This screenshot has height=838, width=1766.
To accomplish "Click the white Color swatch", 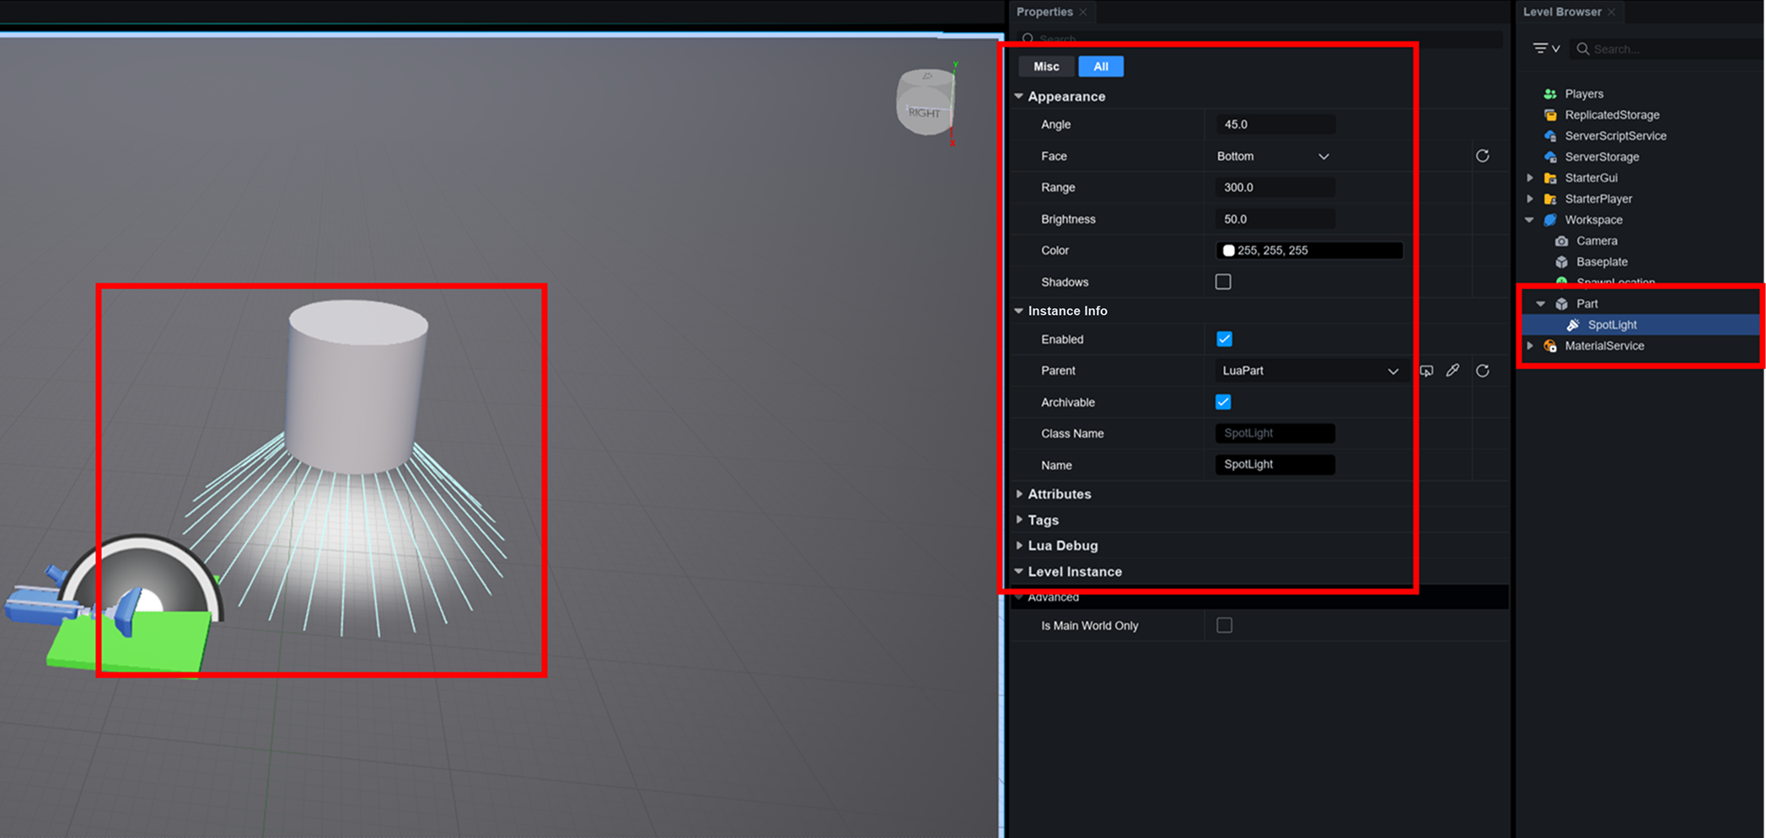I will pyautogui.click(x=1228, y=251).
